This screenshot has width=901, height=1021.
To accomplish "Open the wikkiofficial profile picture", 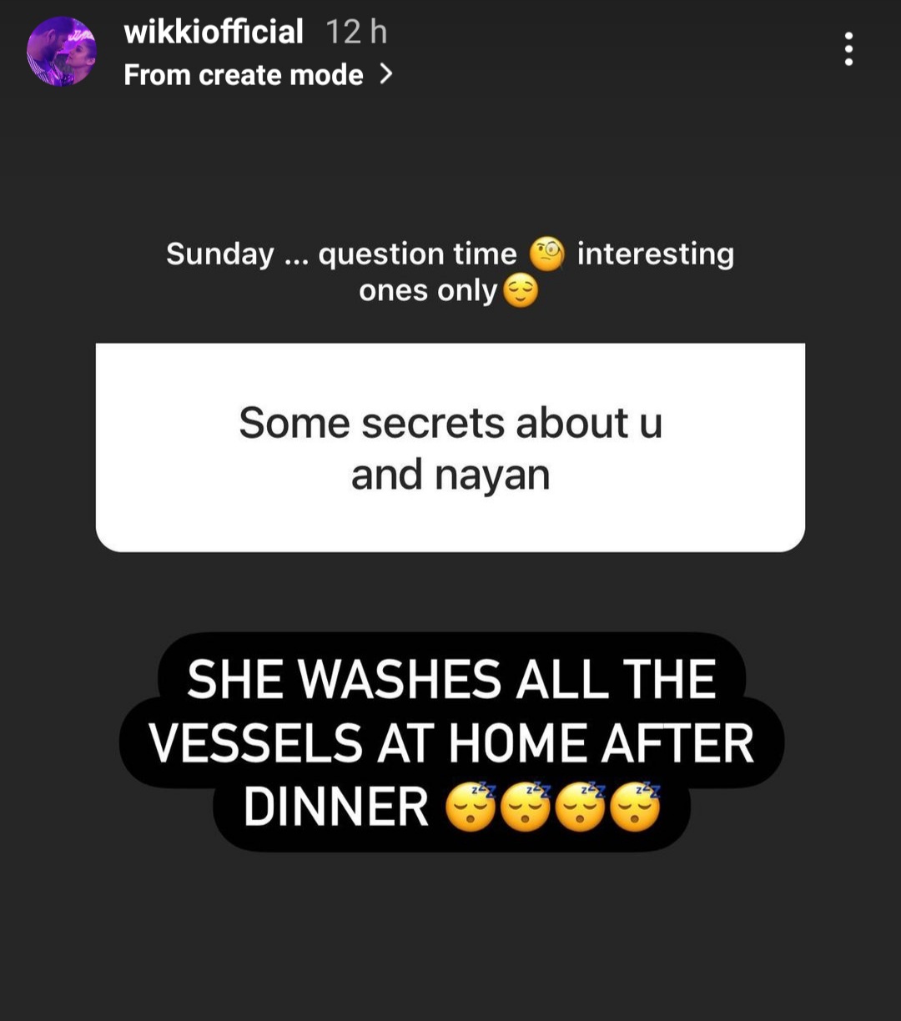I will (x=62, y=52).
